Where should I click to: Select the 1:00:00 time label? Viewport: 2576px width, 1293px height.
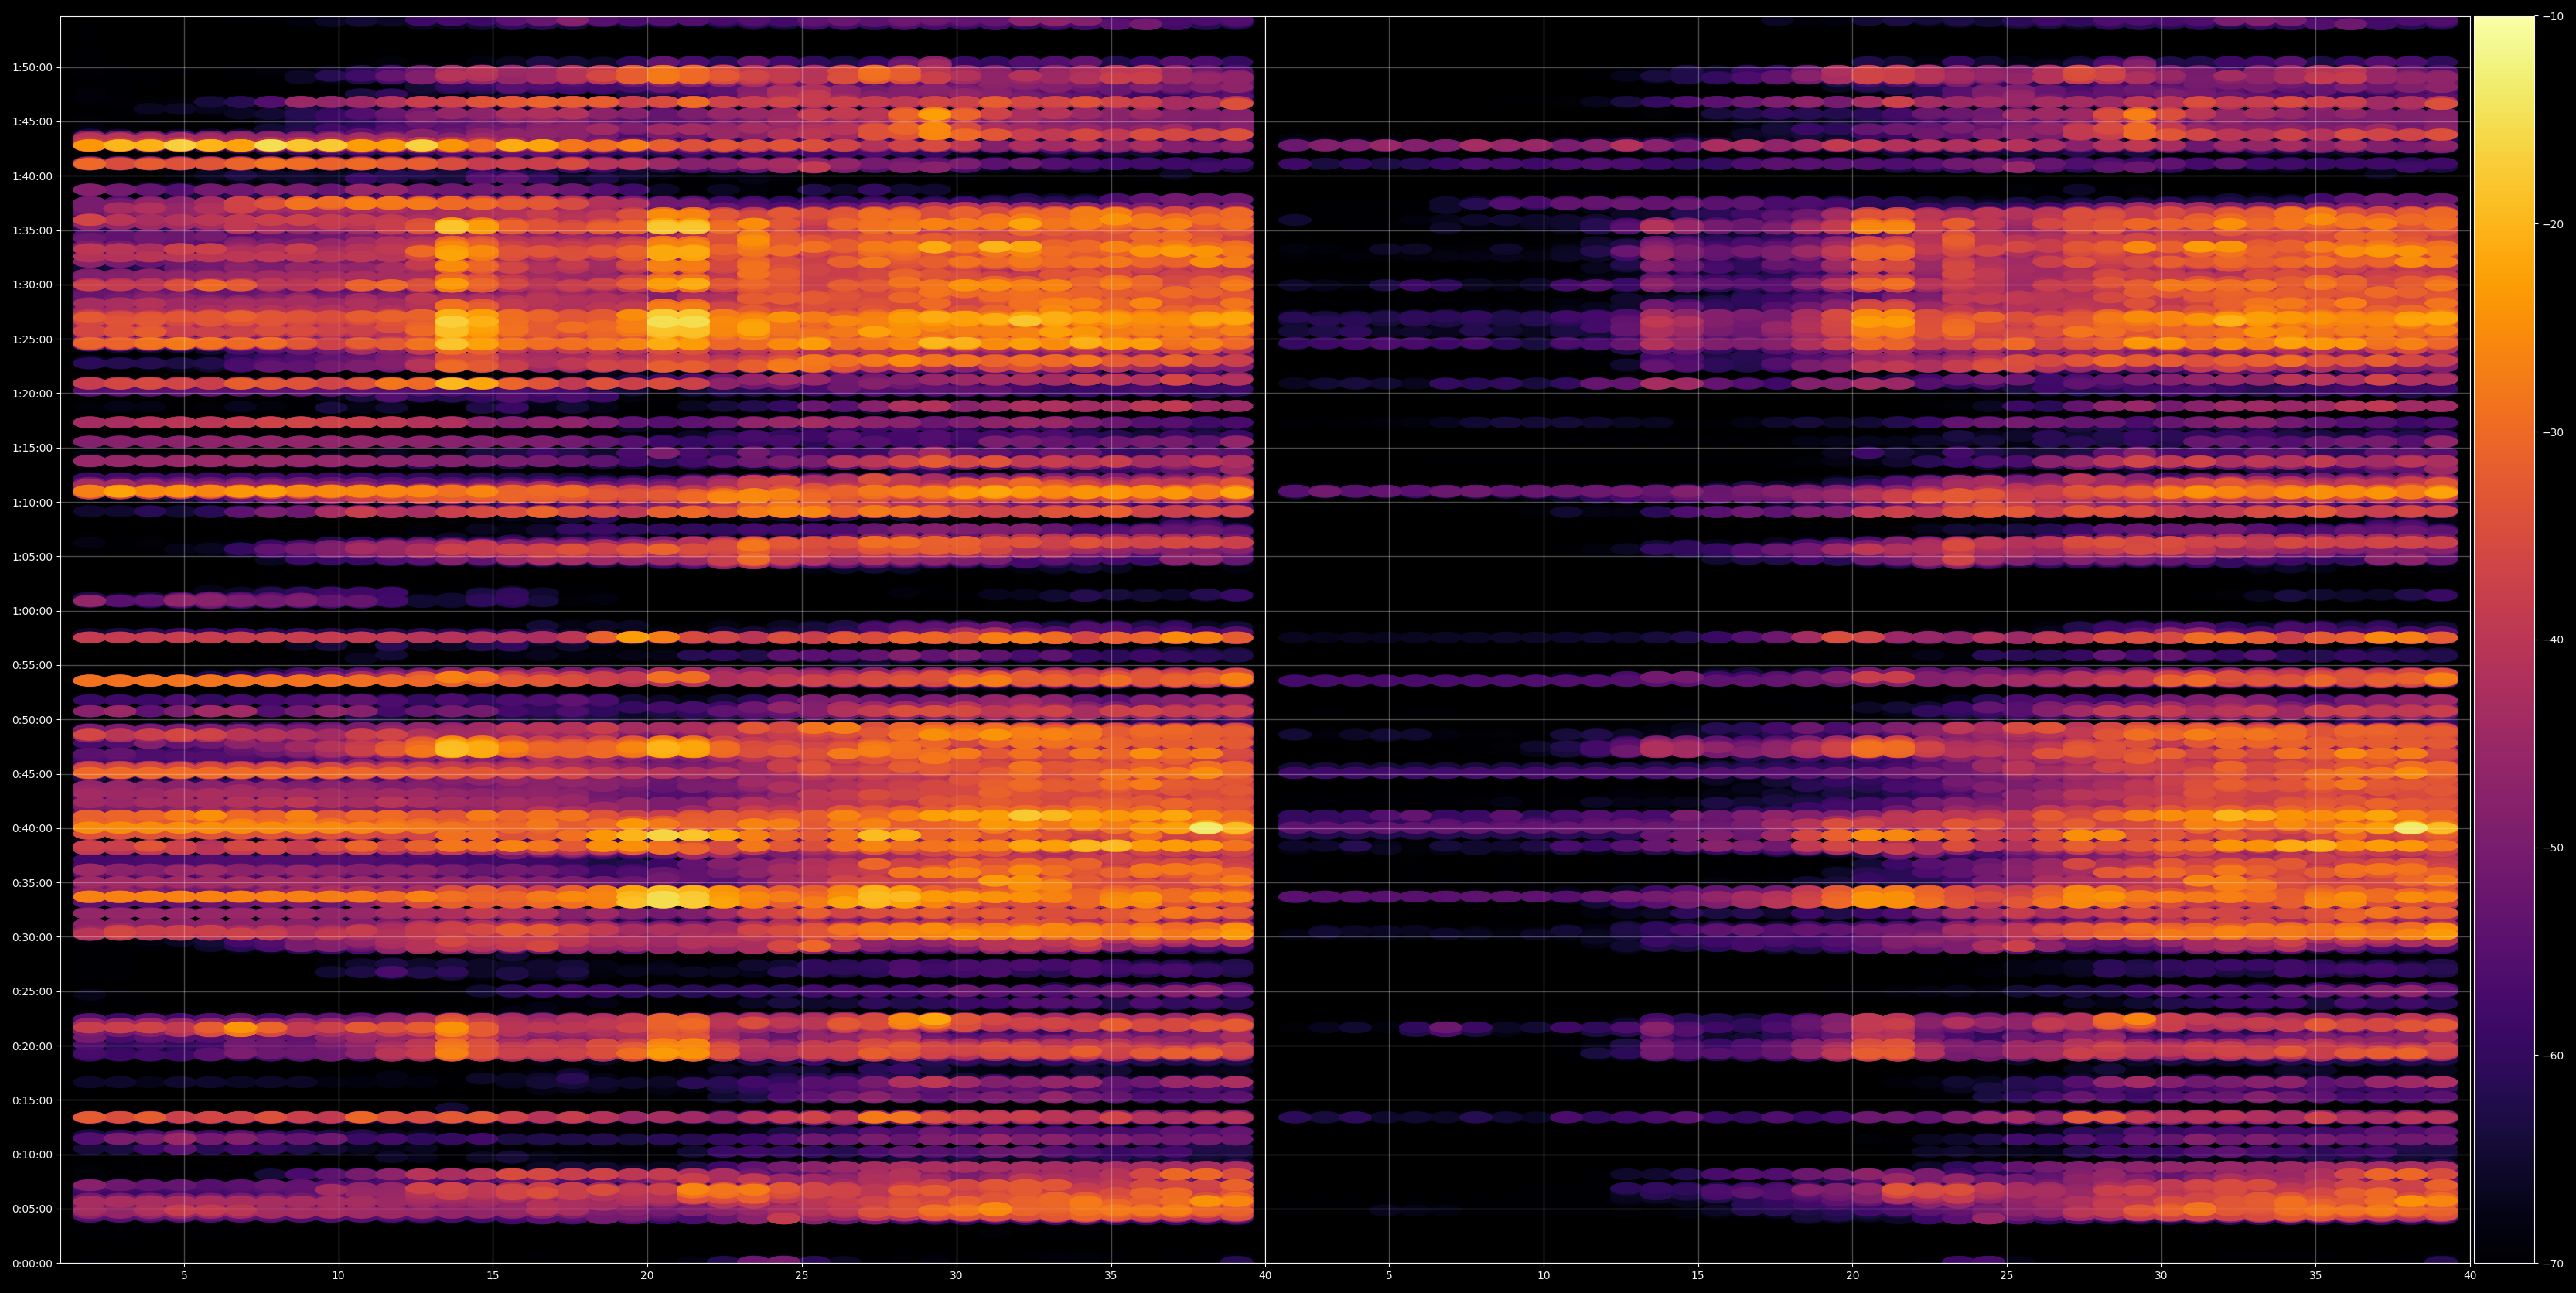click(x=32, y=611)
